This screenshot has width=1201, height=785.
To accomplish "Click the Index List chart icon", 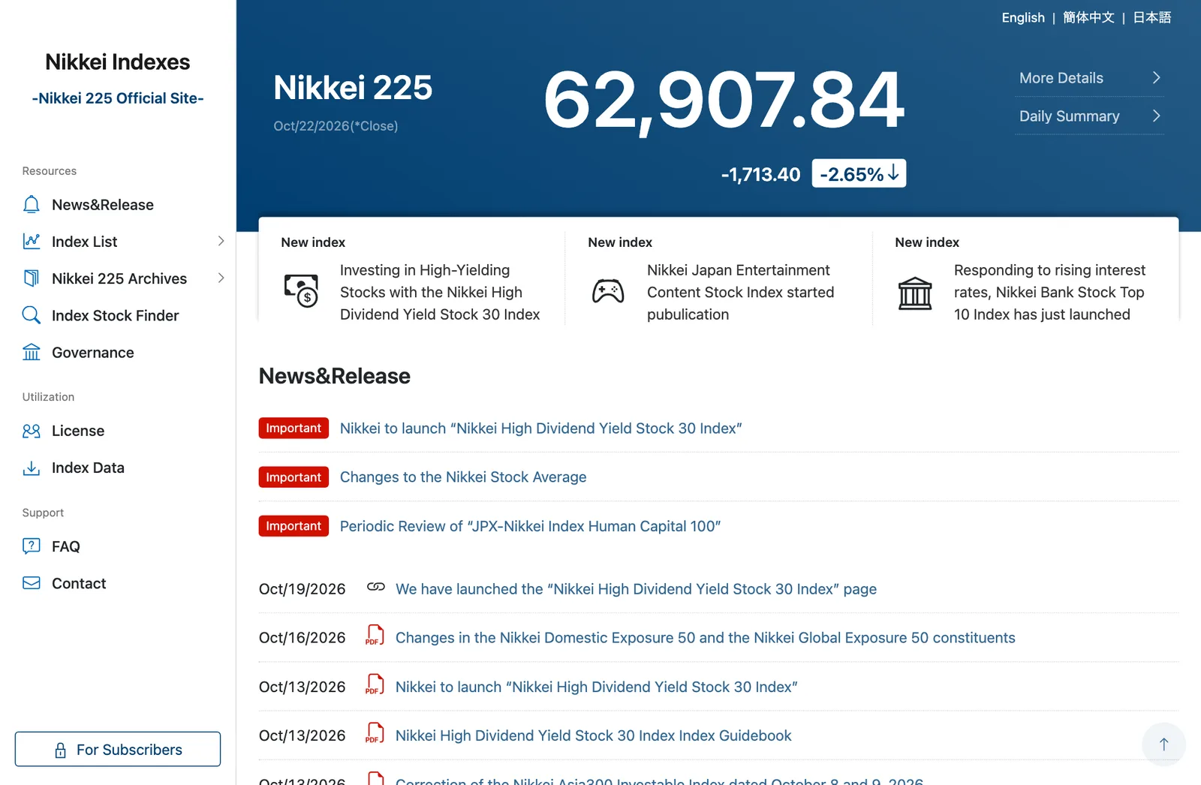I will click(31, 242).
